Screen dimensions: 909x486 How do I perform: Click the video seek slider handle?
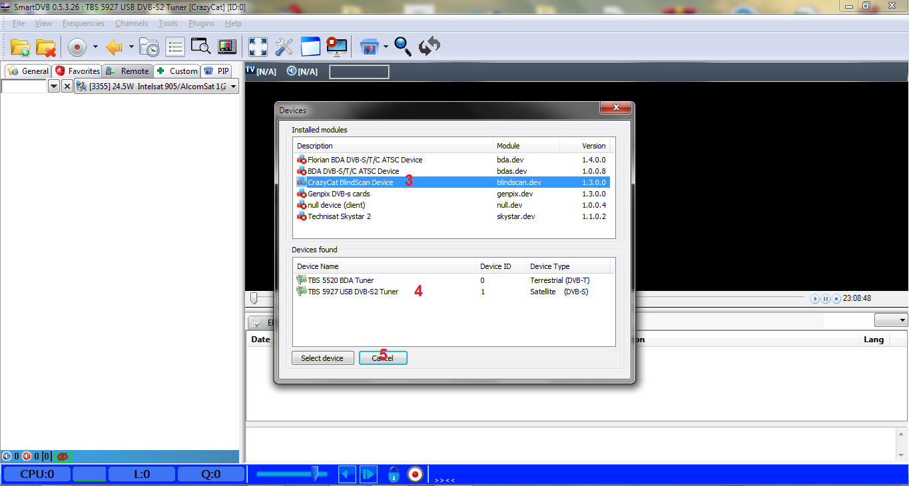point(254,298)
